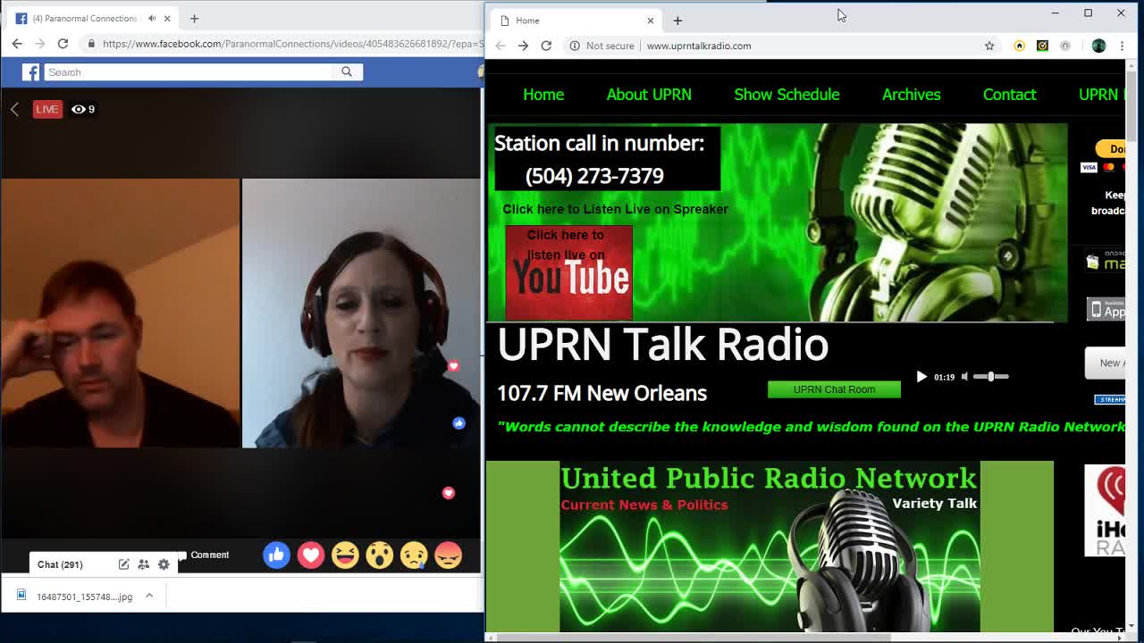Viewport: 1144px width, 643px height.
Task: Mute the radio audio player
Action: coord(964,377)
